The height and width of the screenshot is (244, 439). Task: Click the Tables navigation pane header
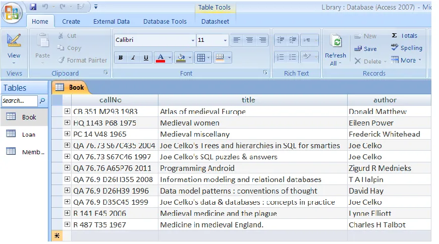(24, 88)
